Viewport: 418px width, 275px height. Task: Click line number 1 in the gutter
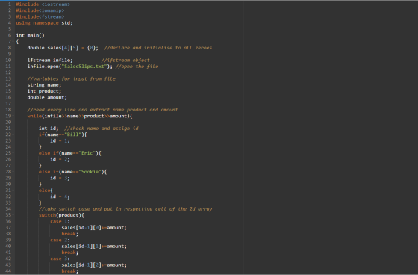click(10, 4)
